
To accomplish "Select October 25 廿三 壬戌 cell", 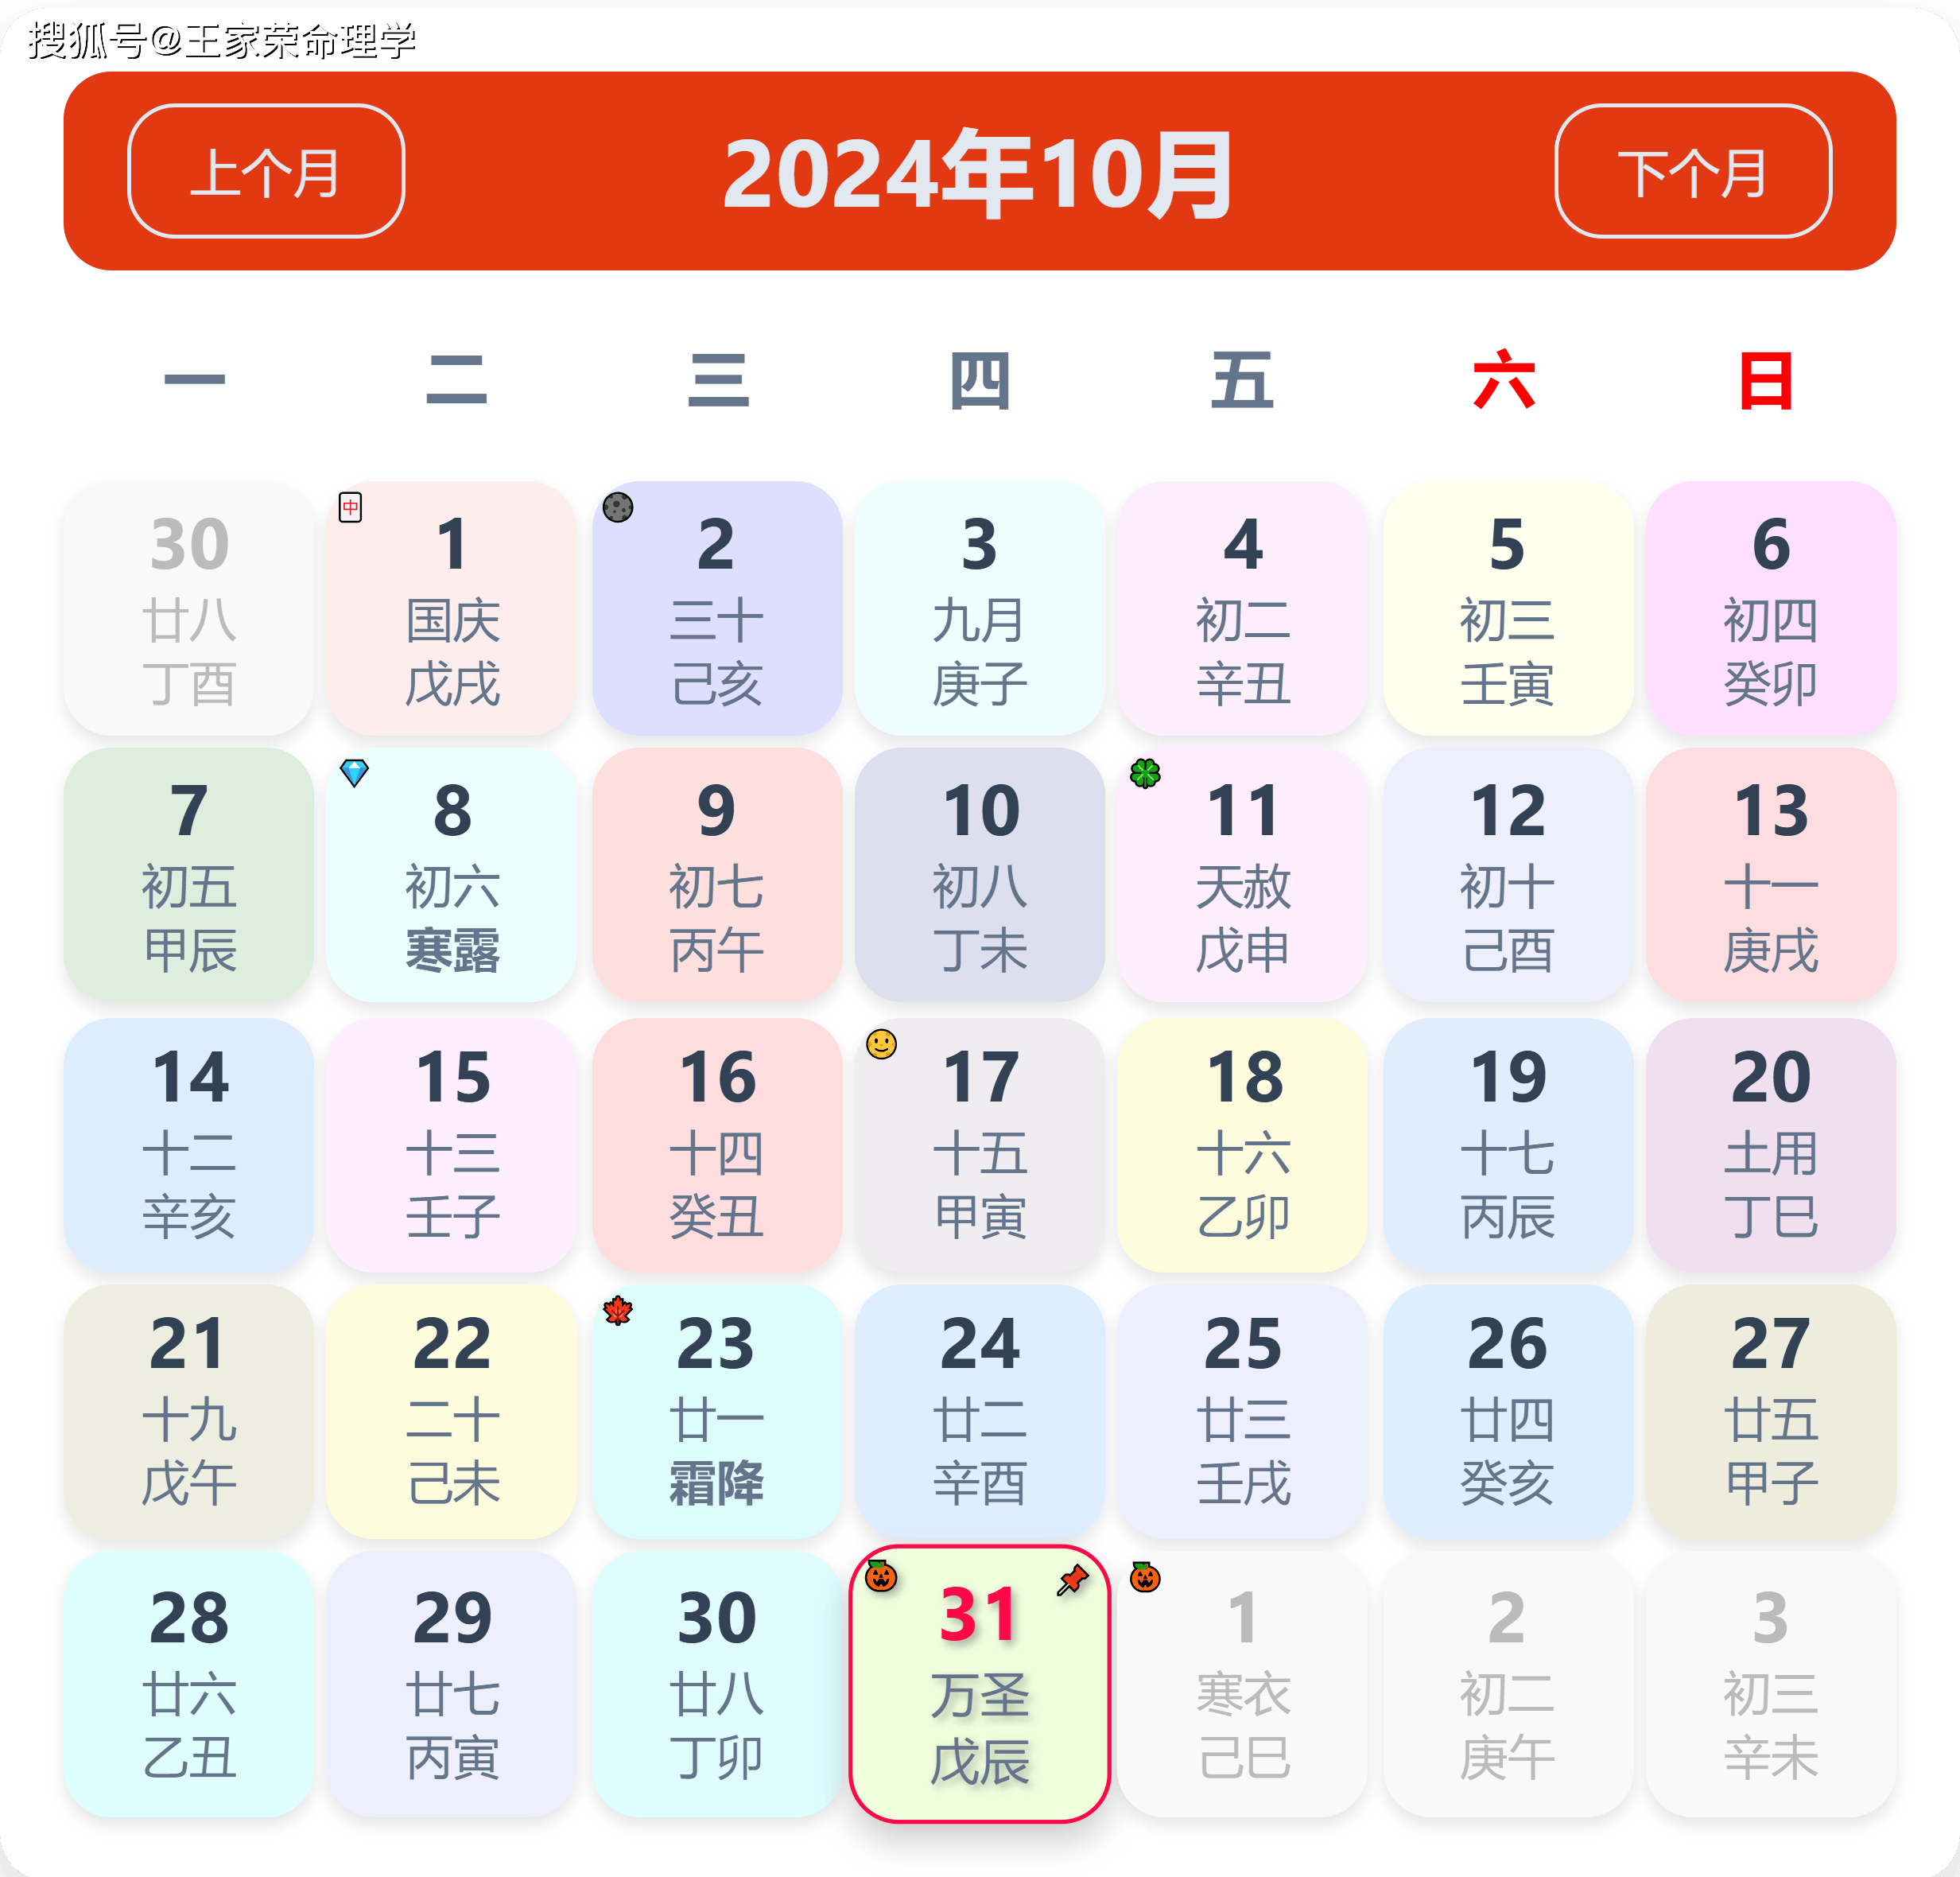I will [1243, 1412].
